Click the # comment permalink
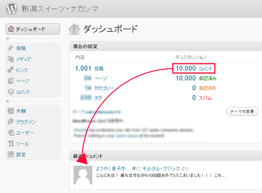Image resolution: width=262 pixels, height=193 pixels. (134, 168)
